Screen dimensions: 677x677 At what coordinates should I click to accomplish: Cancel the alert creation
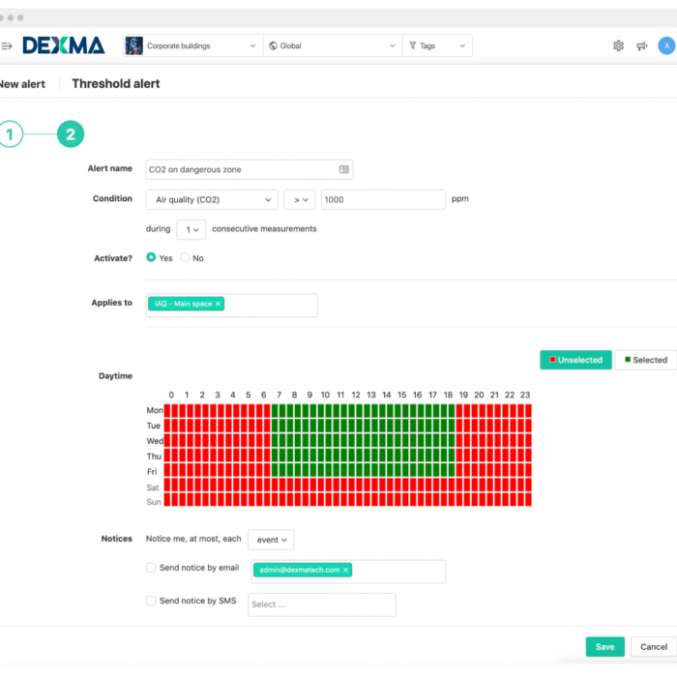(654, 647)
